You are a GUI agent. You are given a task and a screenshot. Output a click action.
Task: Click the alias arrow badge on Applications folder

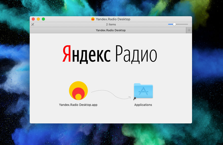click(x=134, y=99)
